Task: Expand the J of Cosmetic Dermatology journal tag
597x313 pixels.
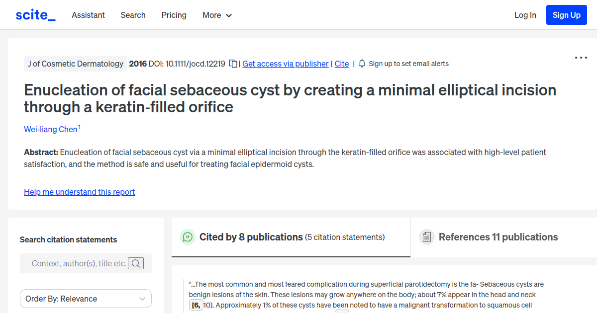Action: point(75,64)
